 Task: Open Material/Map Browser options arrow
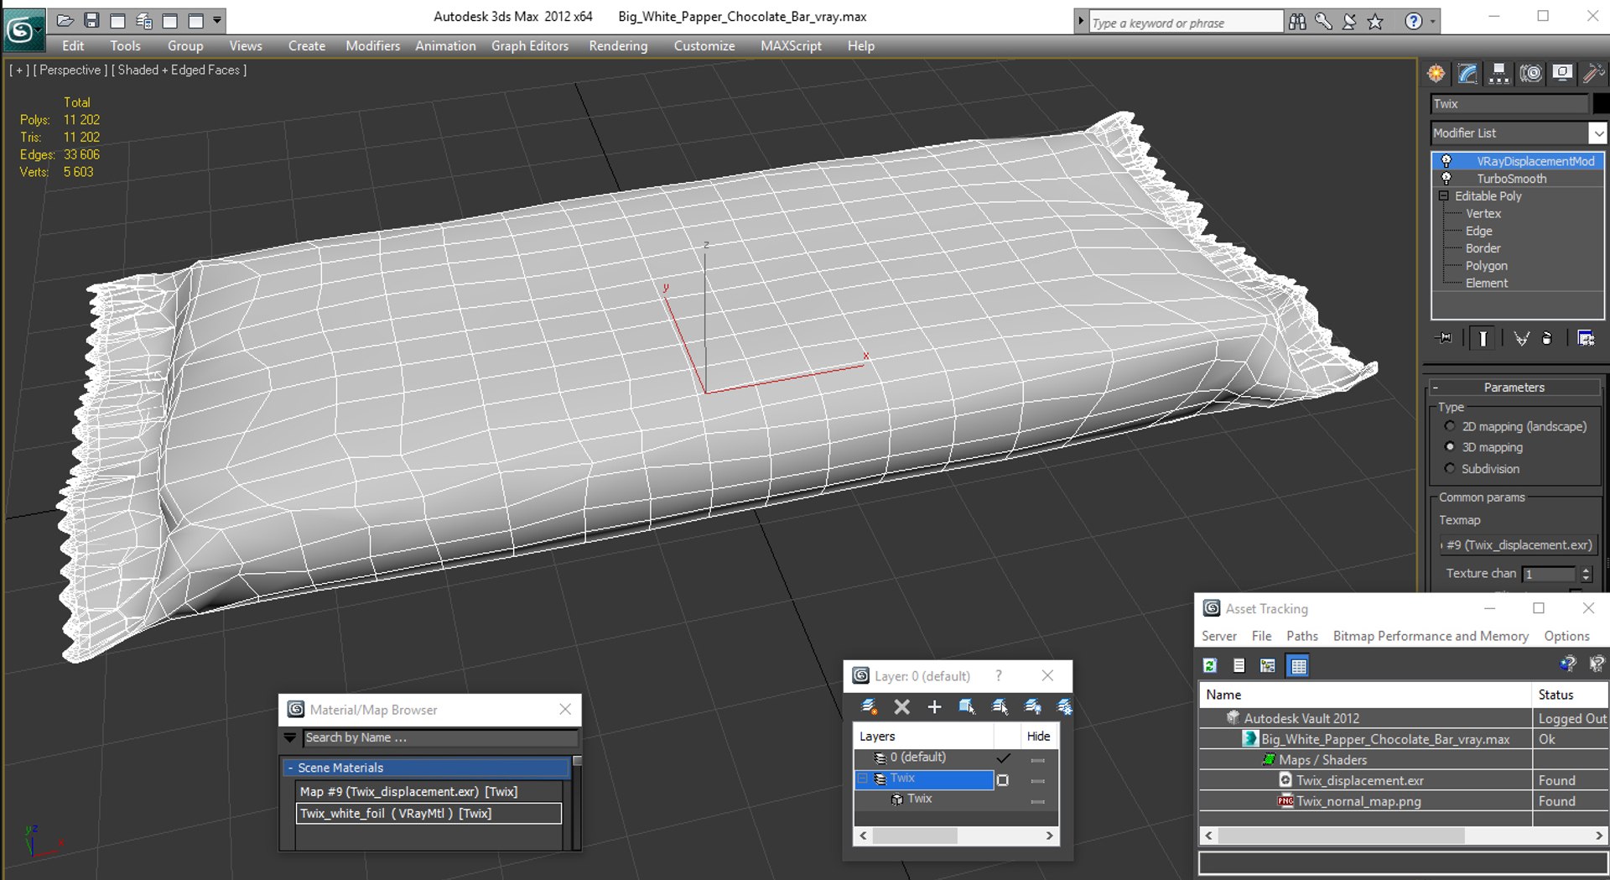pos(290,738)
